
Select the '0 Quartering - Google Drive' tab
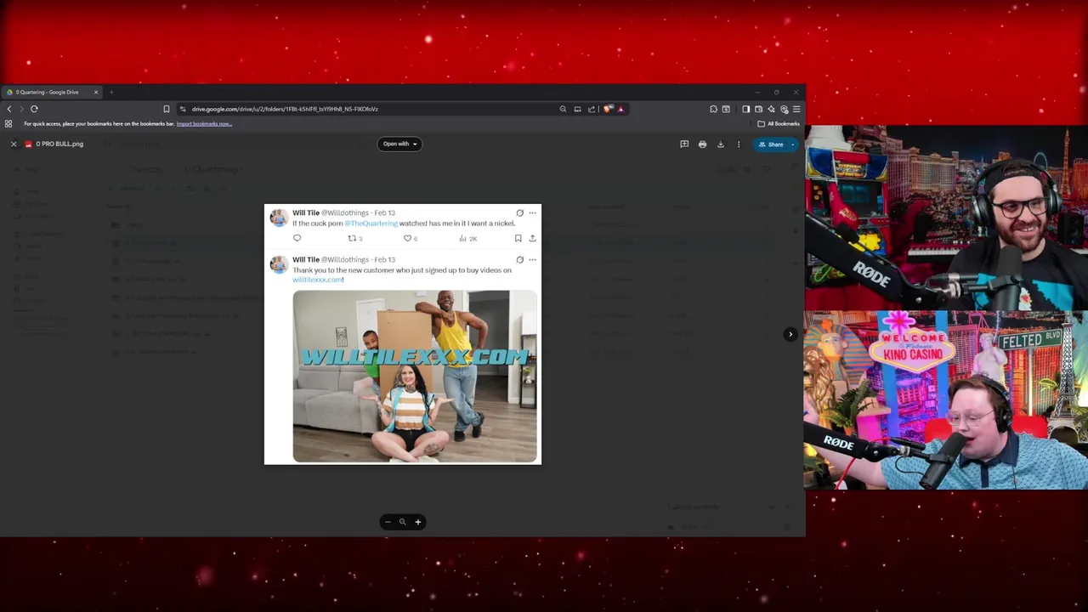[x=51, y=92]
